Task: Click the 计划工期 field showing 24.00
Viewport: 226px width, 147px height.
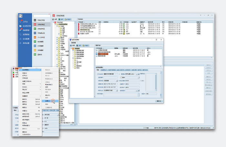Action: pos(132,81)
